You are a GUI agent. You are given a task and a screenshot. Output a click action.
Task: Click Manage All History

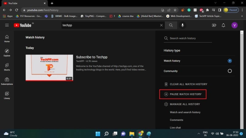pos(182,104)
